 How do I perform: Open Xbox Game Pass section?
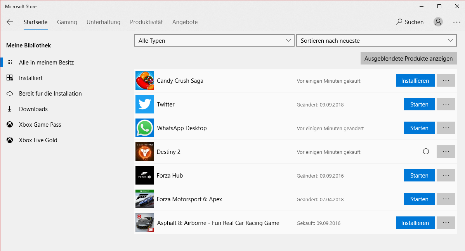(x=40, y=125)
